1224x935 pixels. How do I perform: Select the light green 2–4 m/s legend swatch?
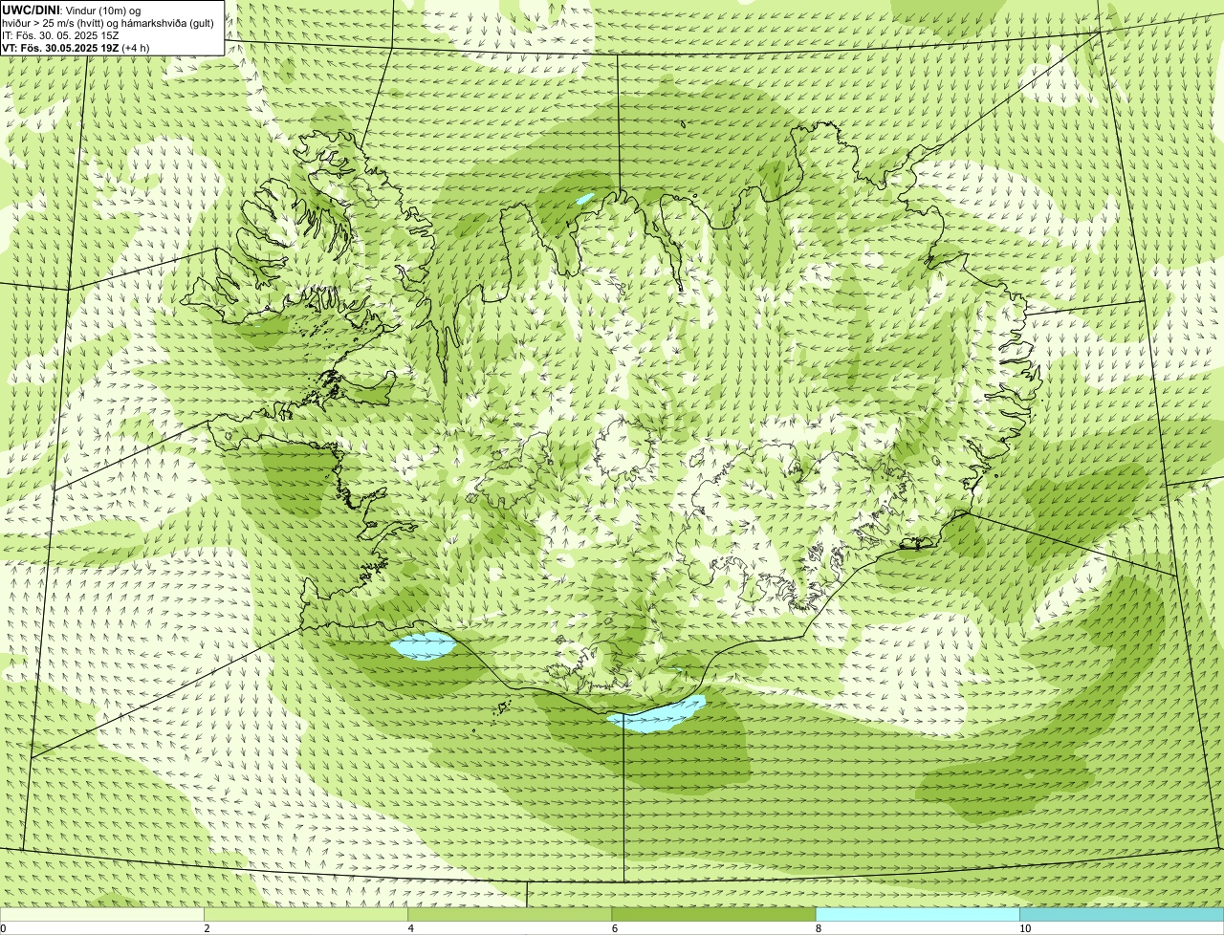pyautogui.click(x=306, y=915)
